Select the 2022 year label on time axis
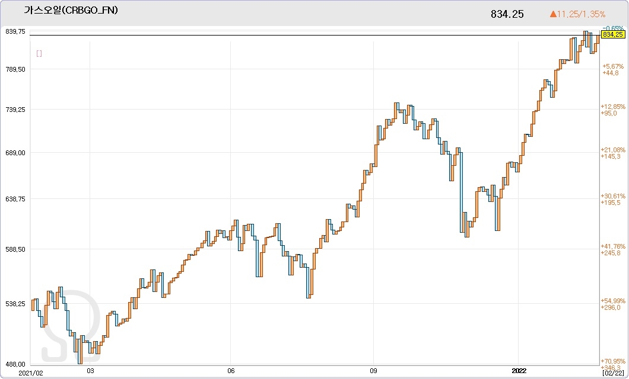This screenshot has height=379, width=629. tap(519, 373)
